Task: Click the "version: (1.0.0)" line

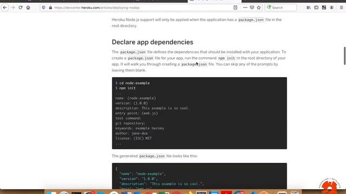Action: pyautogui.click(x=131, y=103)
